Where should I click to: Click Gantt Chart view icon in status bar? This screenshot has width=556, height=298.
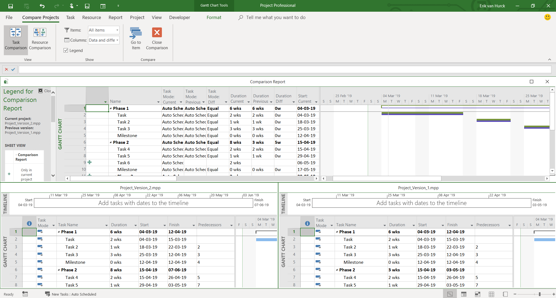(x=450, y=294)
